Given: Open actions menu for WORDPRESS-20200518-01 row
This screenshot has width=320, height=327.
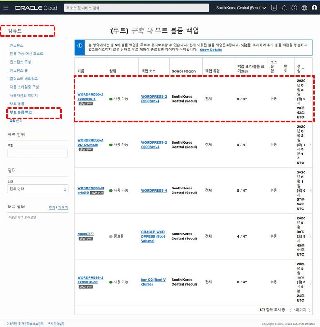Looking at the screenshot, I should 310,282.
